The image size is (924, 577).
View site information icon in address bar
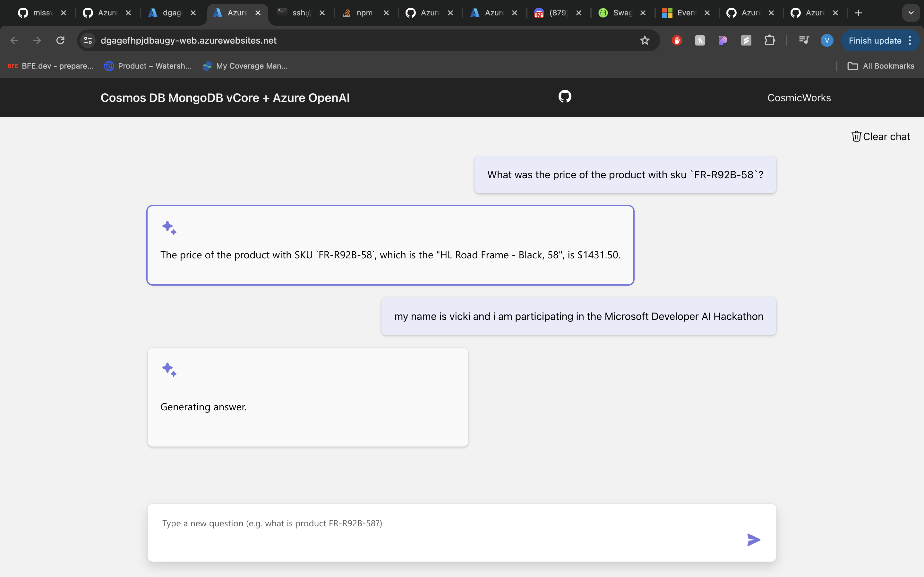point(88,40)
